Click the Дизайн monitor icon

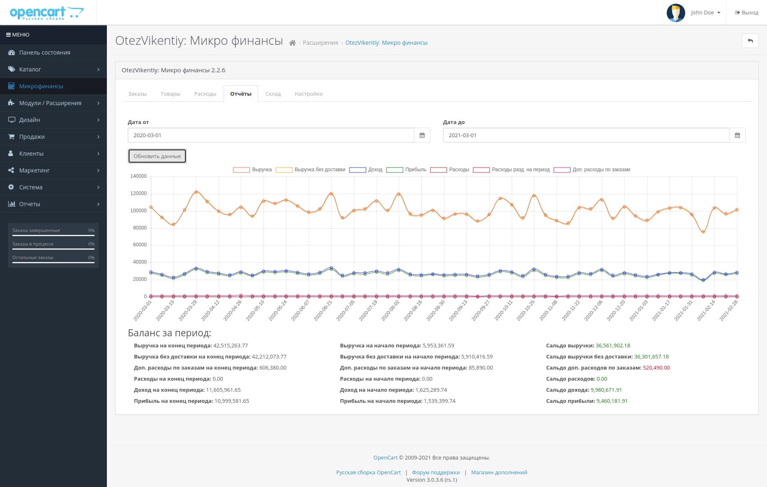[x=12, y=120]
